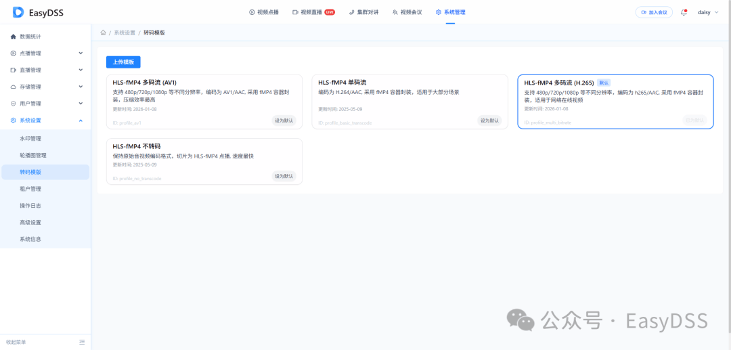
Task: Click the 上传模板 button
Action: point(124,62)
